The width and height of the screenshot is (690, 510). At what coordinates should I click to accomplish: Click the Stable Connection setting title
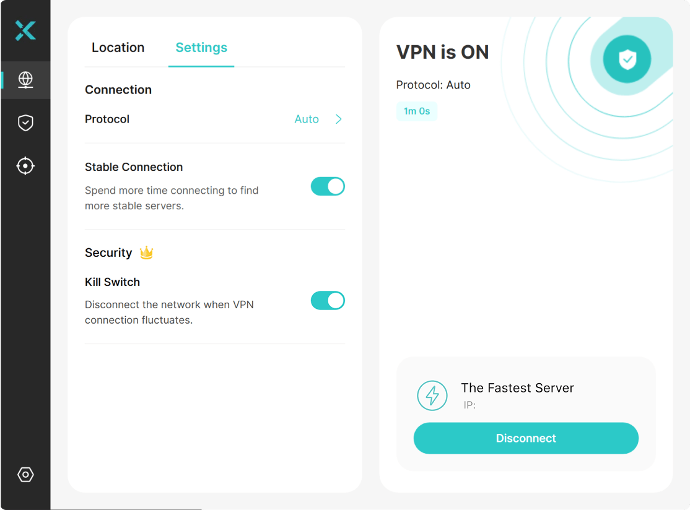[x=134, y=167]
